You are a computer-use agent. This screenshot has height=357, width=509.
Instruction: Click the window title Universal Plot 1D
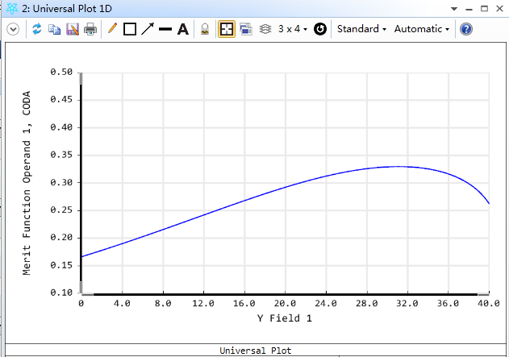[x=67, y=9]
